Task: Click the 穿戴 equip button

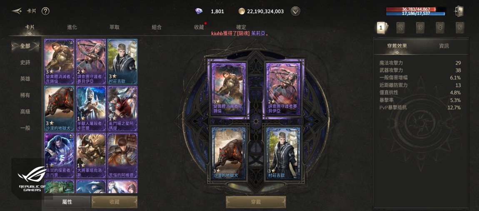Action: click(256, 202)
